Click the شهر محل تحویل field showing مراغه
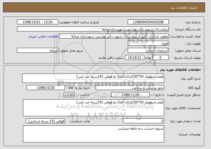This screenshot has width=211, height=149. click(37, 51)
